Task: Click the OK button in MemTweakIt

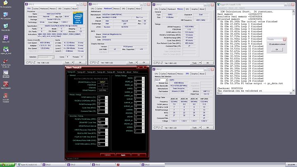Action: pyautogui.click(x=139, y=155)
